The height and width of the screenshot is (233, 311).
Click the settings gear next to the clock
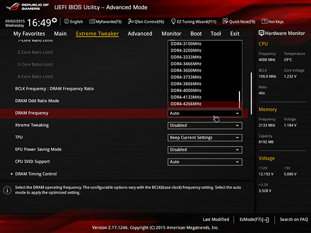click(54, 20)
